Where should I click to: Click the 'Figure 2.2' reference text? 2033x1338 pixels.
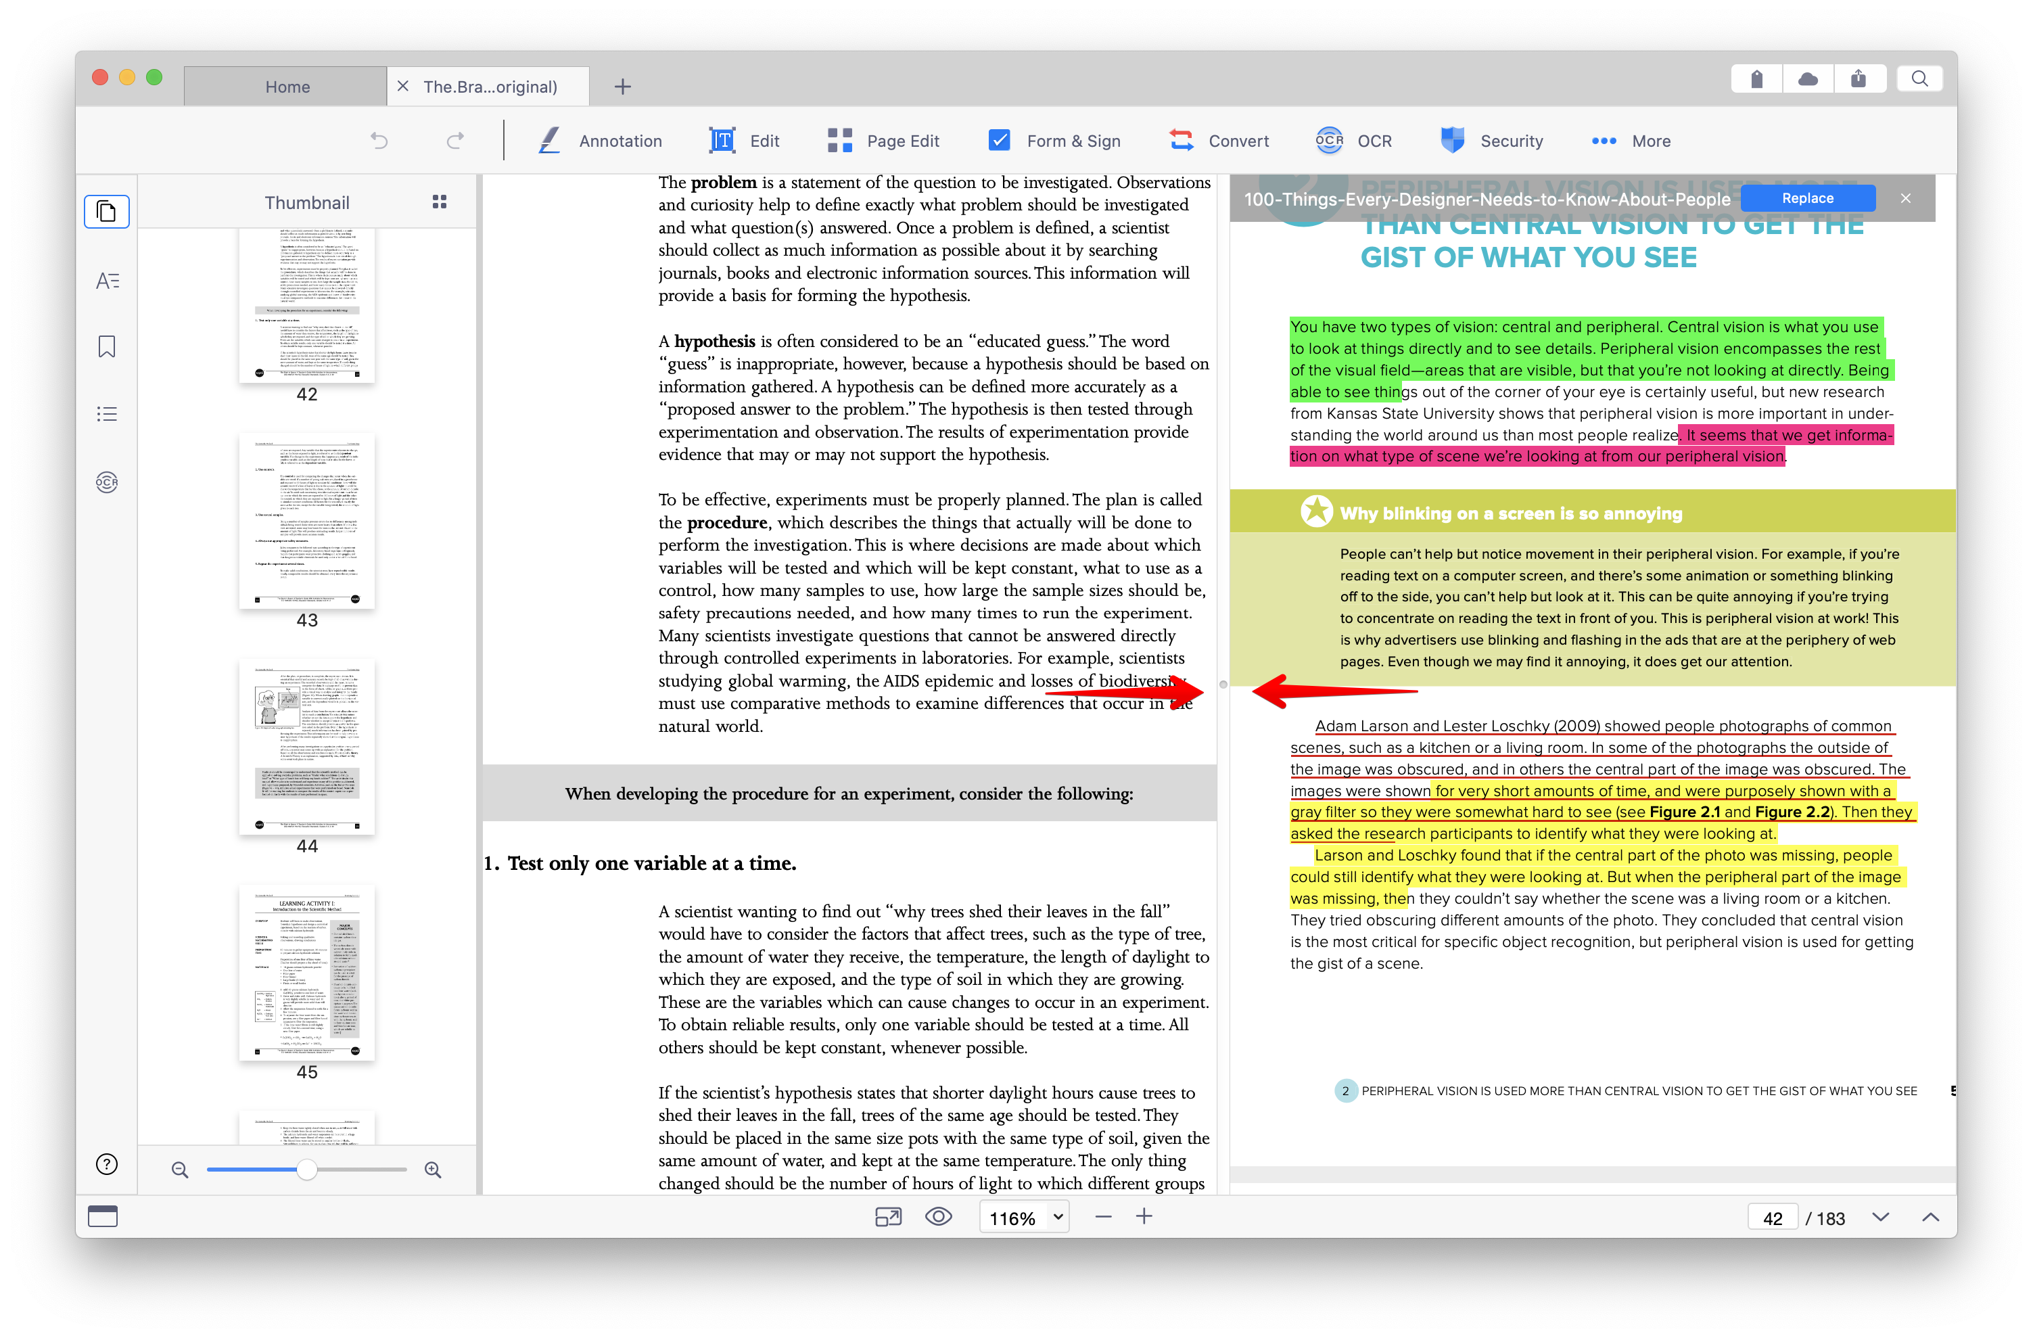click(x=1792, y=812)
